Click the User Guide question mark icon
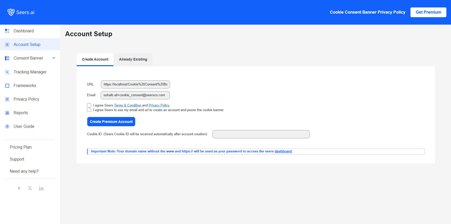 point(7,126)
